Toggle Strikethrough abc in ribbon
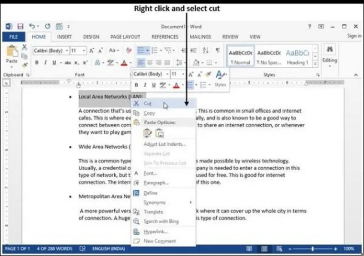 [68, 63]
